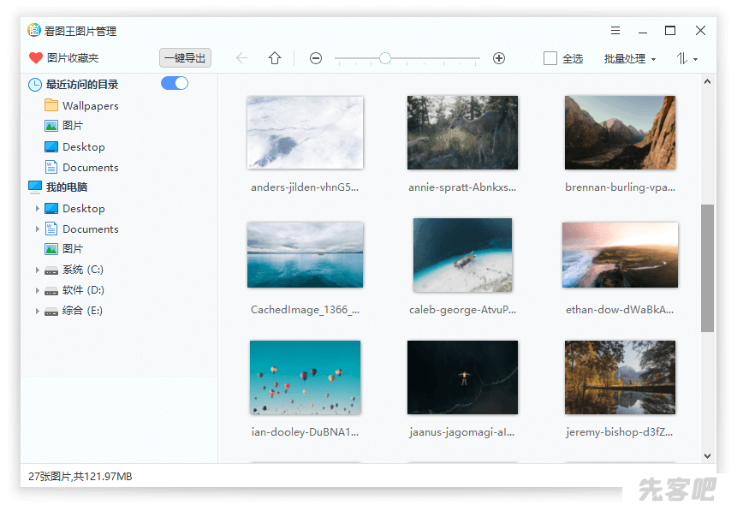Image resolution: width=737 pixels, height=511 pixels.
Task: Click the 一键导出 export button
Action: click(185, 58)
